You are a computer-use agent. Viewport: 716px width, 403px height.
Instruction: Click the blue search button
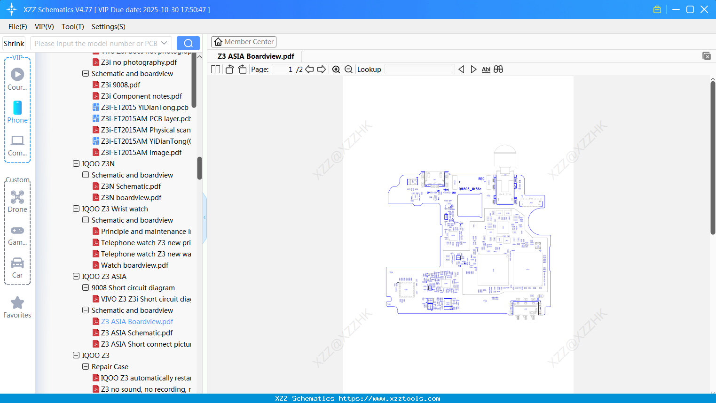pyautogui.click(x=188, y=43)
